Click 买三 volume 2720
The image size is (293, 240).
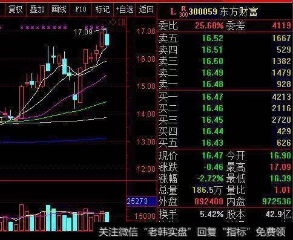(x=281, y=120)
